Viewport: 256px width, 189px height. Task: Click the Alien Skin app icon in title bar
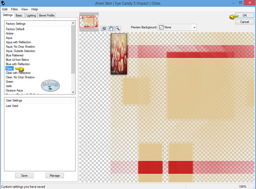pyautogui.click(x=3, y=3)
